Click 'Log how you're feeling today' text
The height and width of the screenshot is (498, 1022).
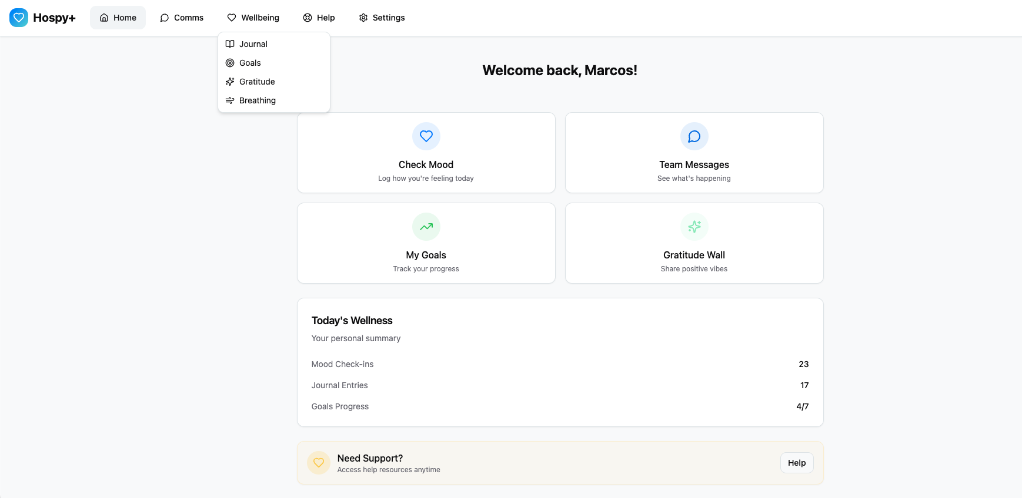click(x=426, y=179)
